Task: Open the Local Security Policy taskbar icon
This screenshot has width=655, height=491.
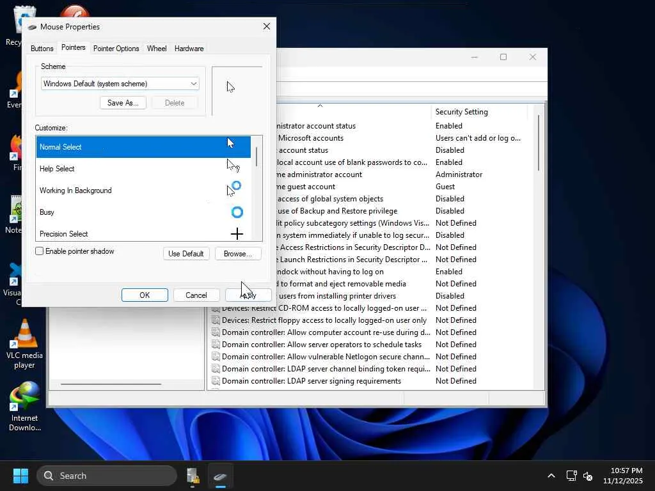Action: 193,476
